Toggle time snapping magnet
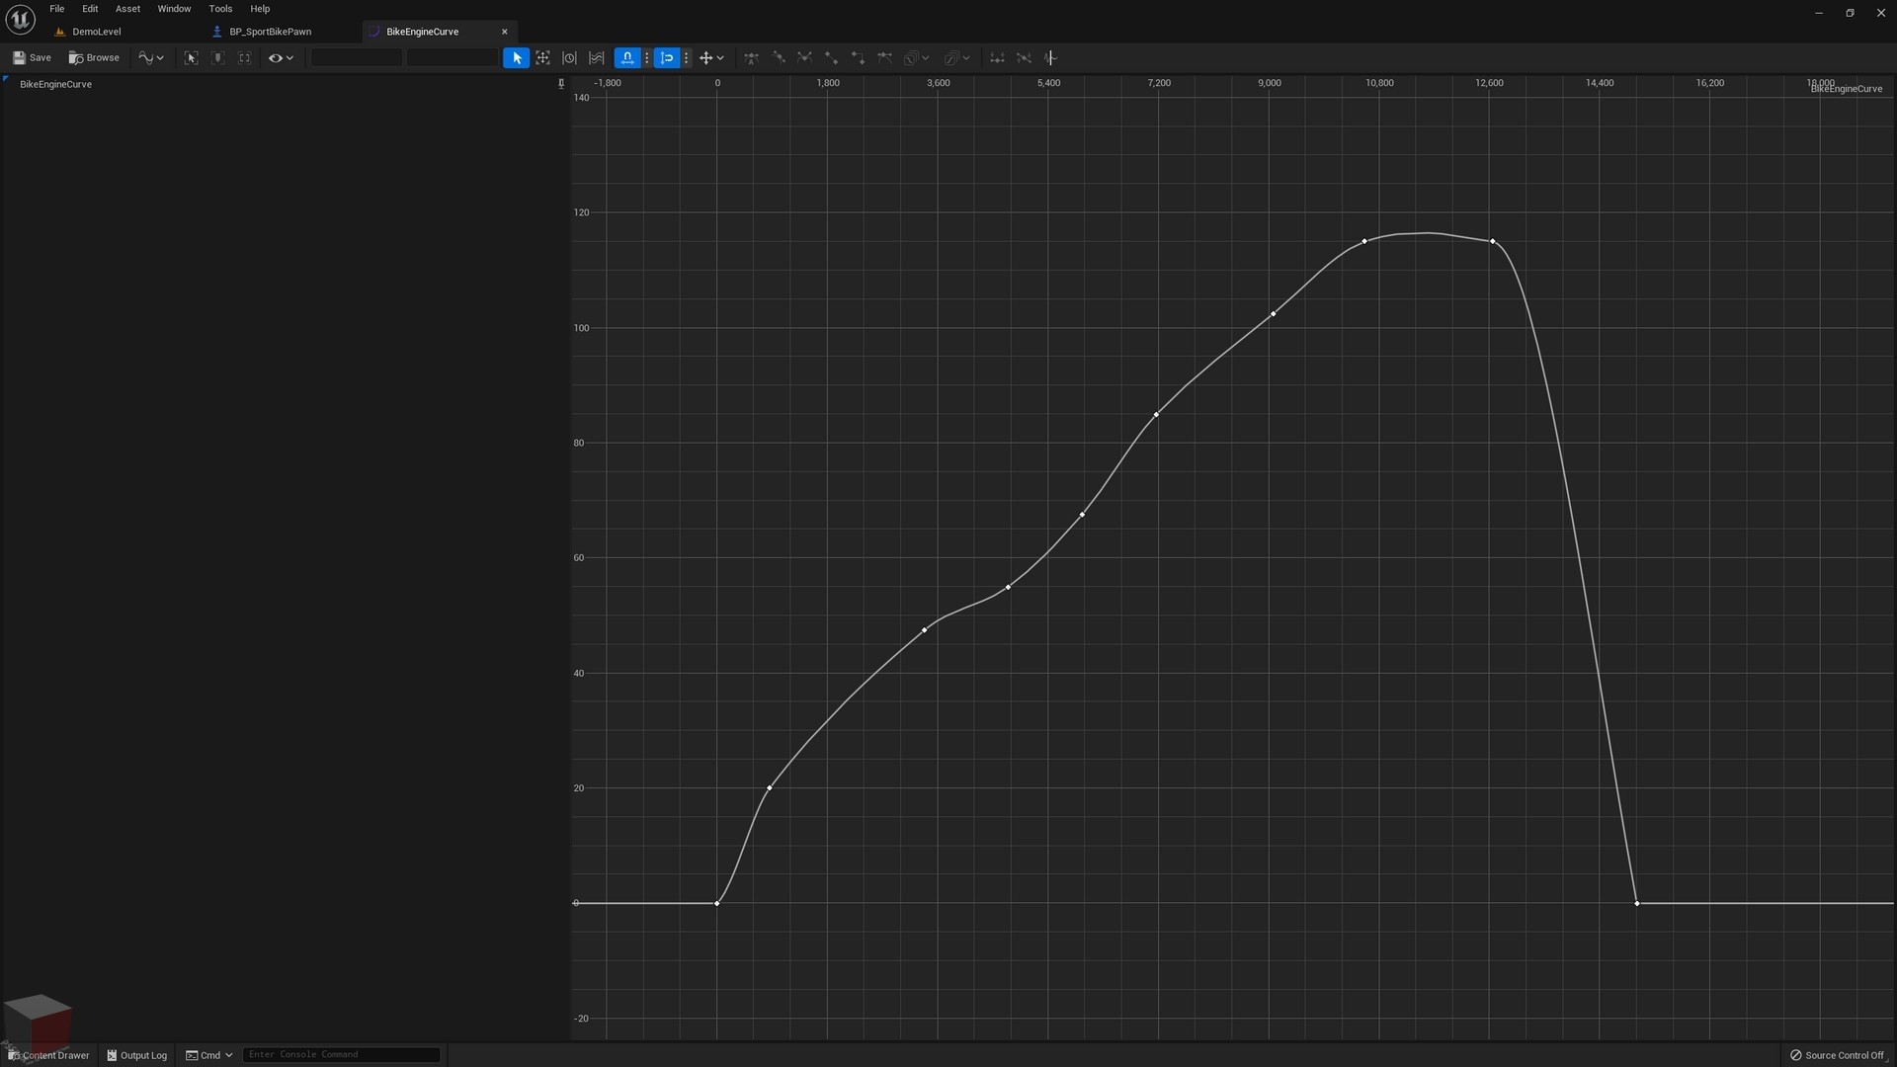The height and width of the screenshot is (1067, 1897). pyautogui.click(x=627, y=58)
